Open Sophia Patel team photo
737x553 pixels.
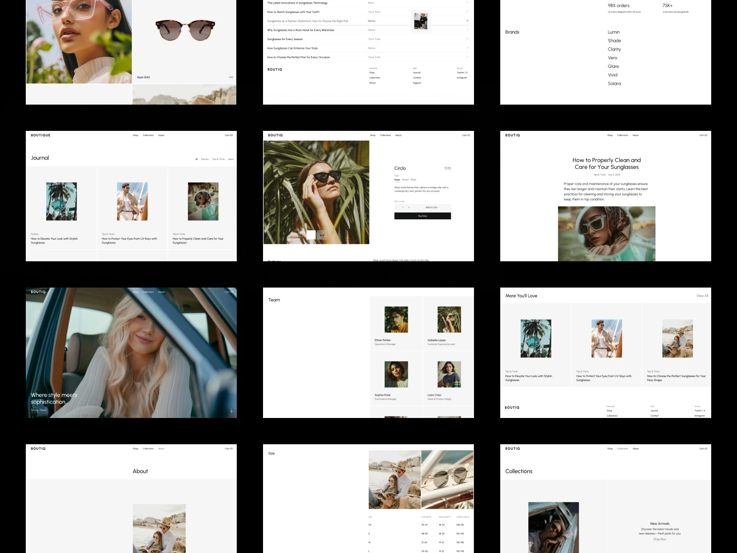[x=396, y=374]
